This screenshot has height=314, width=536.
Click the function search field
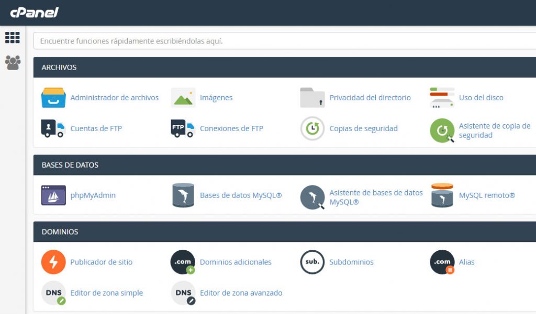tap(209, 40)
